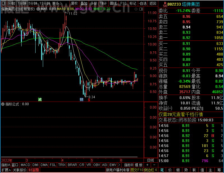This screenshot has width=224, height=173.
Task: Click the 统计 button
Action: (103, 3)
